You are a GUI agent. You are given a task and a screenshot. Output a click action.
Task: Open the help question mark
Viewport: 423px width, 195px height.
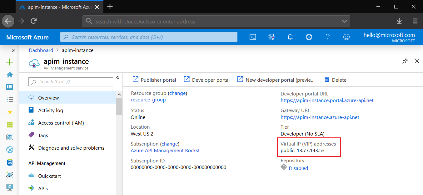328,37
